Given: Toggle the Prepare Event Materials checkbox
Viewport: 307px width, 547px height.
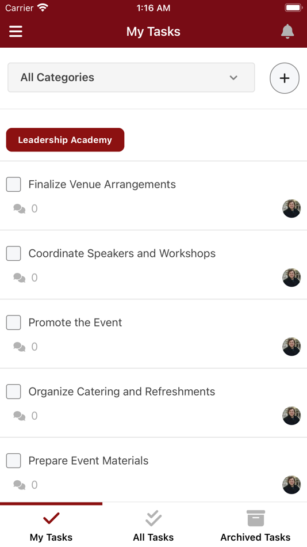Looking at the screenshot, I should point(14,461).
